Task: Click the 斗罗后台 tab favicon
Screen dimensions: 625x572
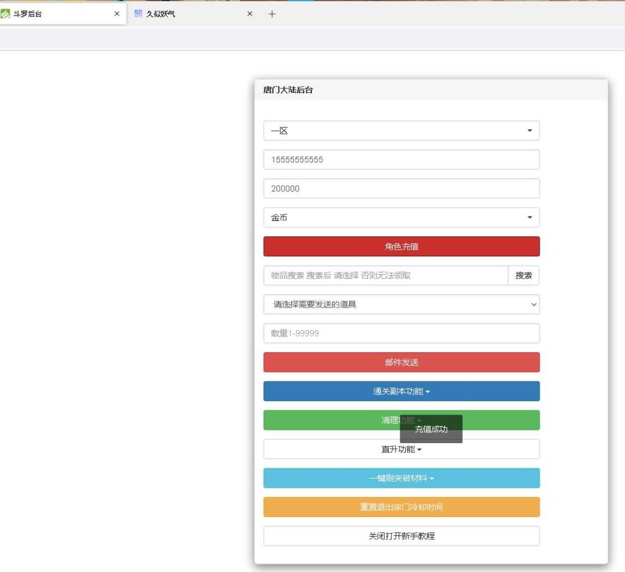Action: [5, 13]
